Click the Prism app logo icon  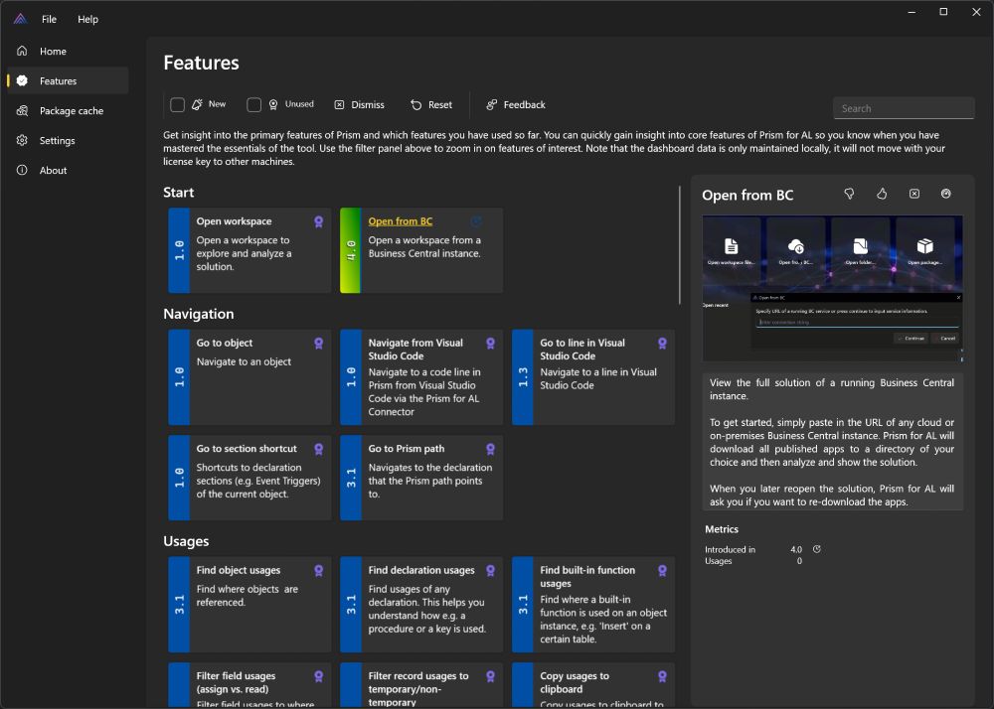coord(20,18)
